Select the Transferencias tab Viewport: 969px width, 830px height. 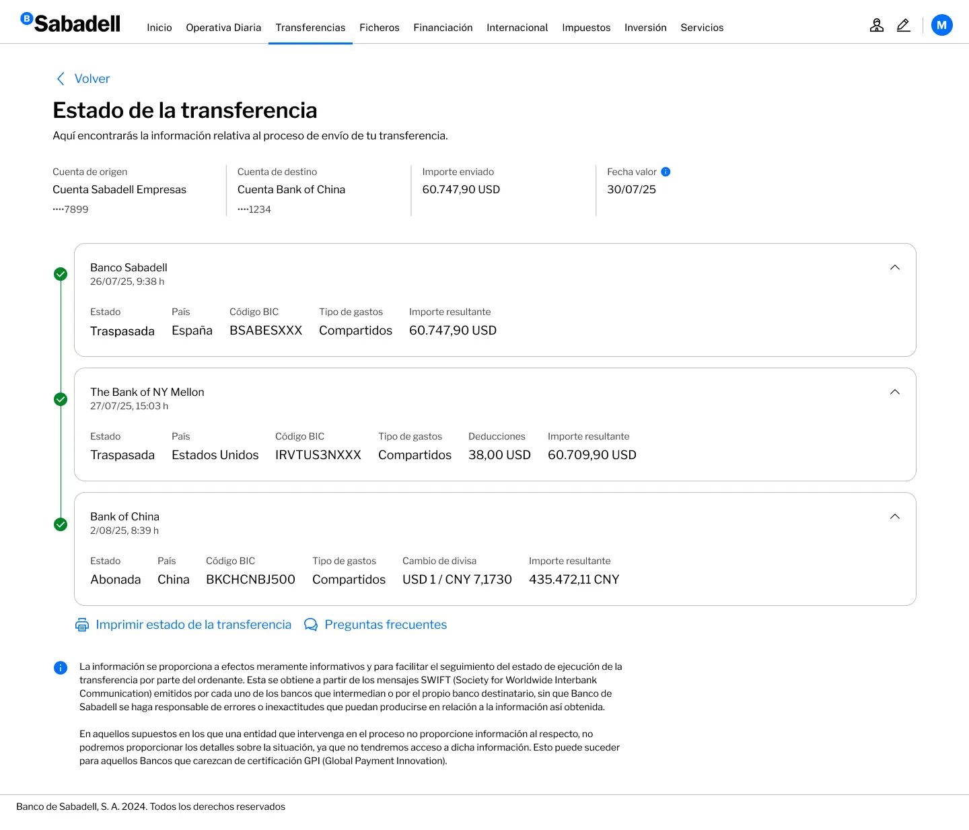click(310, 28)
